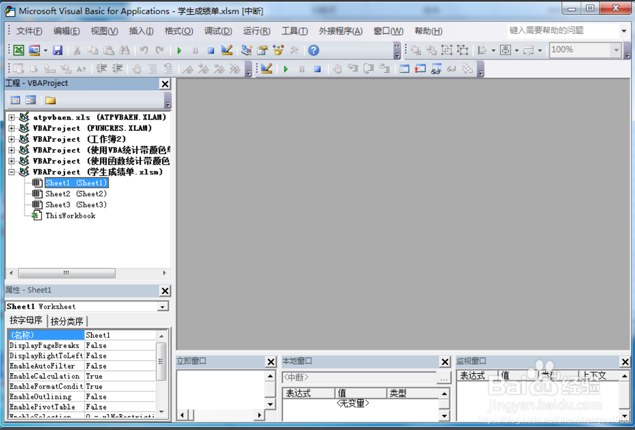Close the 本地窗口 panel
The width and height of the screenshot is (635, 430).
(x=444, y=362)
